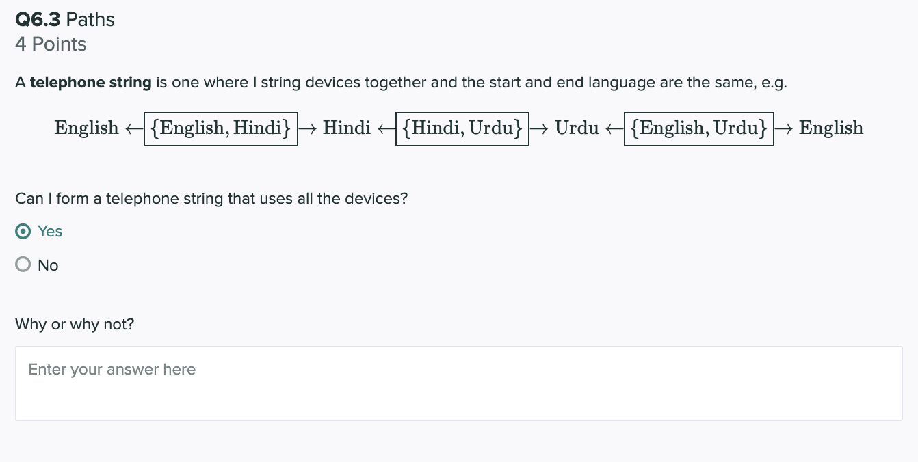
Task: Click the question 'Can I form a telephone string'
Action: point(211,198)
